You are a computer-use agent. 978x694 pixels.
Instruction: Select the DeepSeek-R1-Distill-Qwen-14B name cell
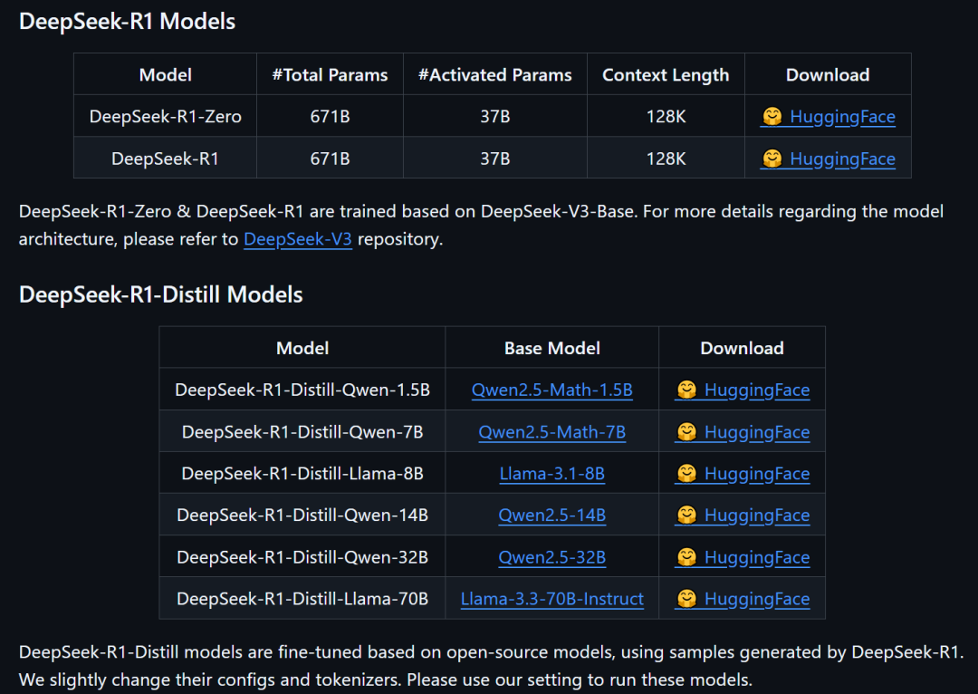(x=302, y=515)
